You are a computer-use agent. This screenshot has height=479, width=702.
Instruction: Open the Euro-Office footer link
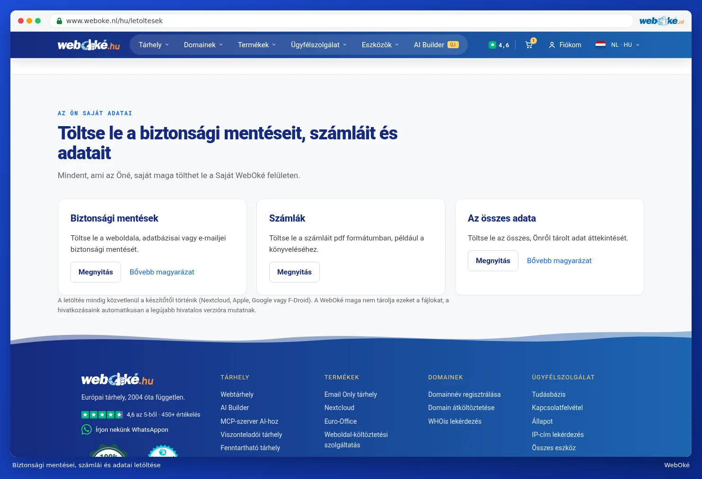[x=341, y=421]
